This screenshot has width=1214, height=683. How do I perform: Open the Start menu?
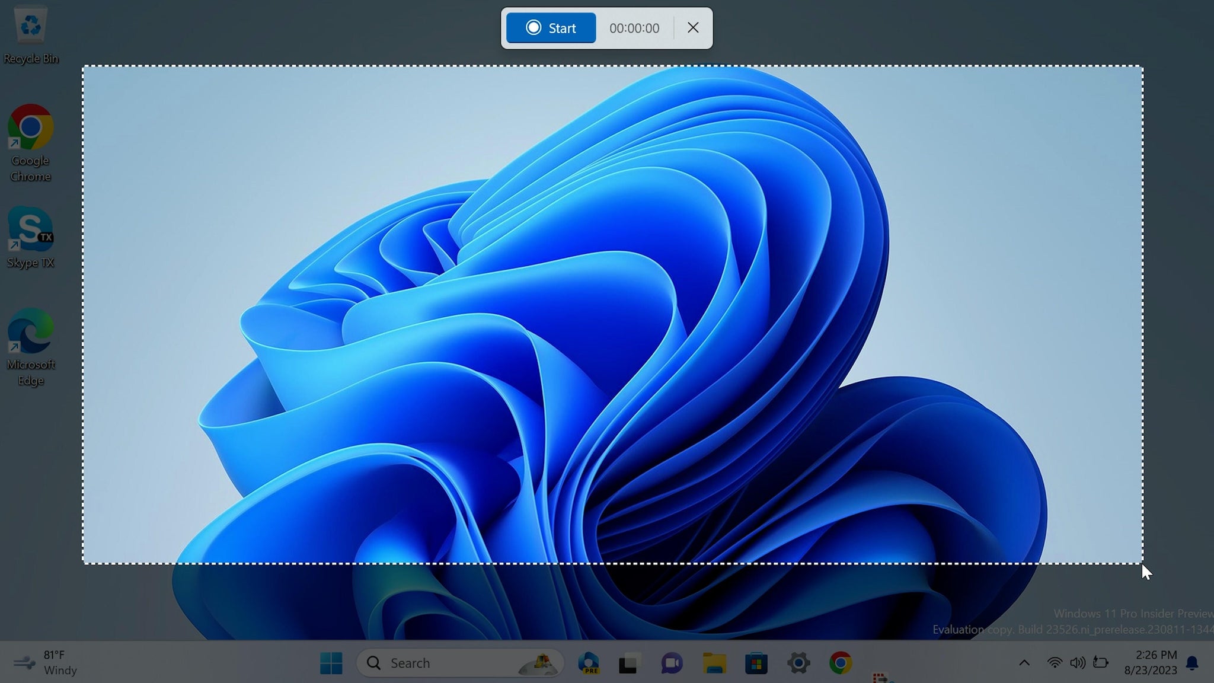pos(330,662)
